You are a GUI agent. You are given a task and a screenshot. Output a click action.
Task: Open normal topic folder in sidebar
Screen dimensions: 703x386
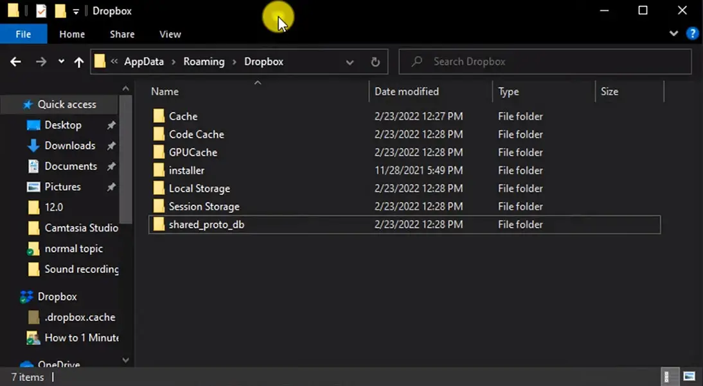coord(73,249)
